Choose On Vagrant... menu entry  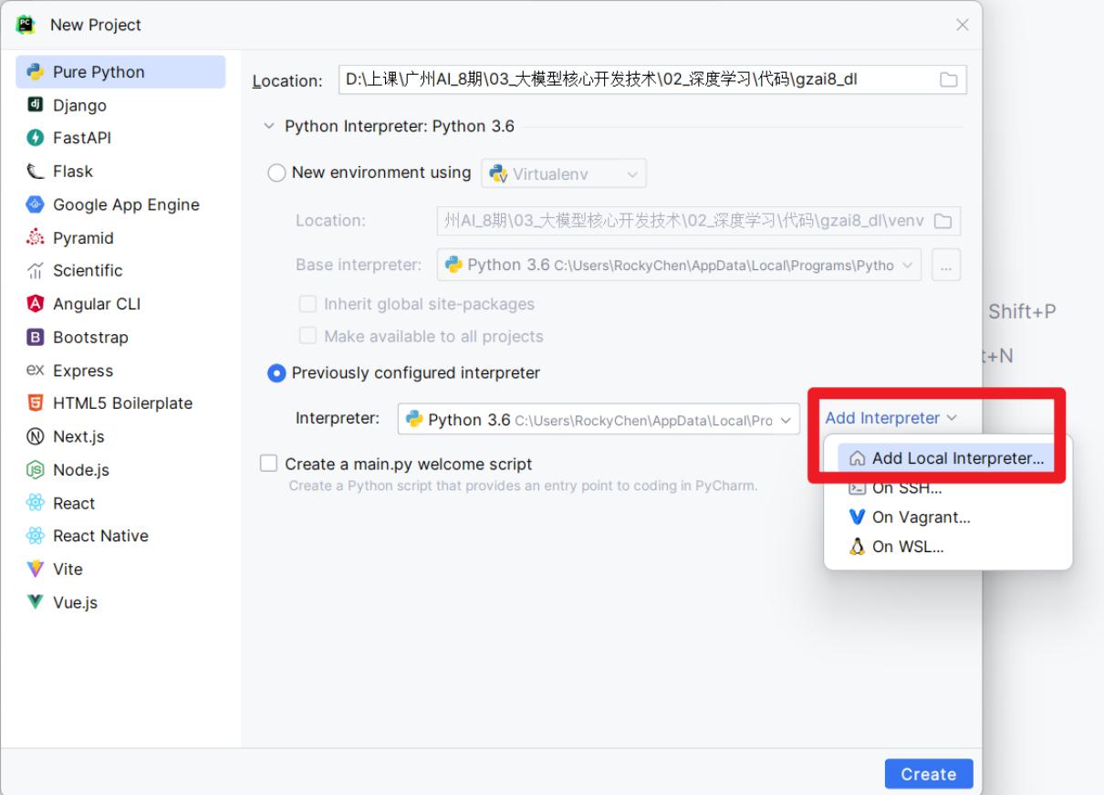(946, 518)
